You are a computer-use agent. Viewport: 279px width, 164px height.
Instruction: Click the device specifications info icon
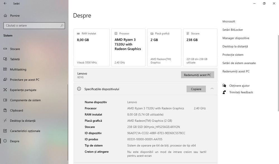(79, 89)
